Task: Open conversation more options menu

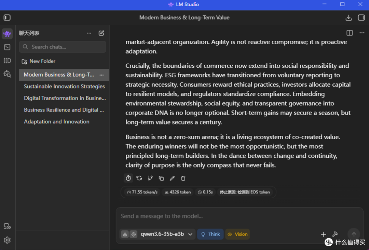Action: (x=362, y=33)
